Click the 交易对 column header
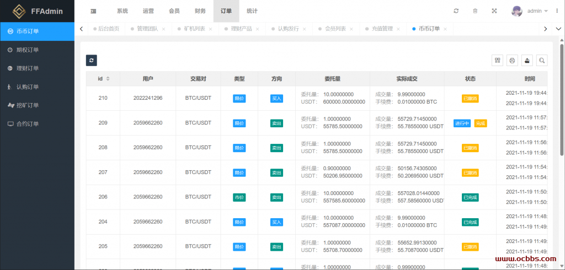565x270 pixels. 198,79
